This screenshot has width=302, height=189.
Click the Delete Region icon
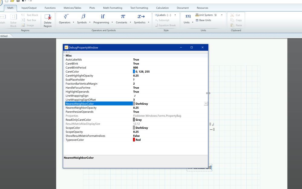(x=48, y=18)
